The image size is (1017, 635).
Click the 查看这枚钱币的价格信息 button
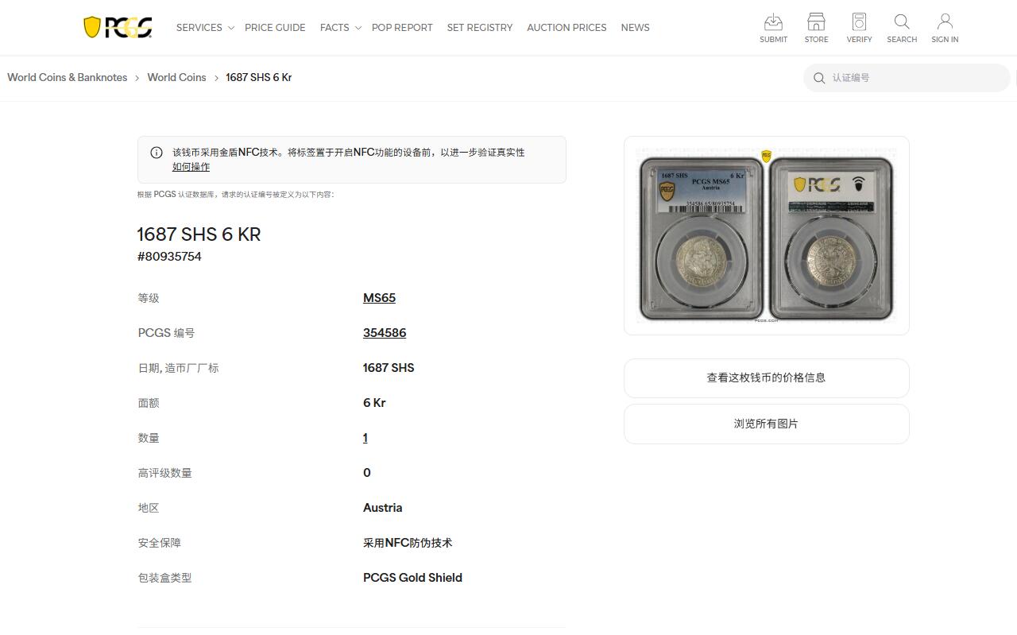[x=766, y=378]
